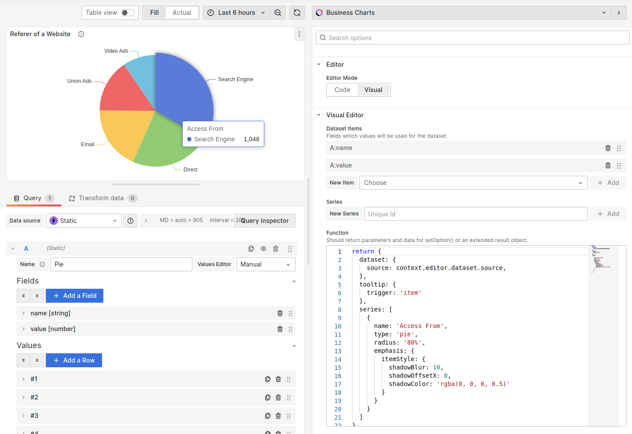Click the info icon beside Referer of a Website

81,34
